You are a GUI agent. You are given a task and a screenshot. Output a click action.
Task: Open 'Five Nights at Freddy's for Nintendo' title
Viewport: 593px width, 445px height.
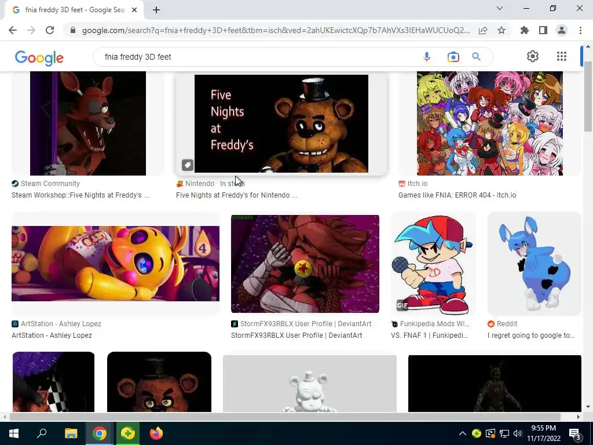tap(236, 195)
